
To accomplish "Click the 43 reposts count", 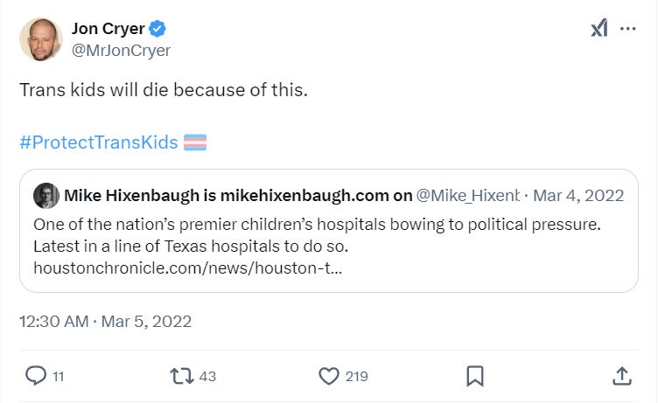I will [207, 377].
